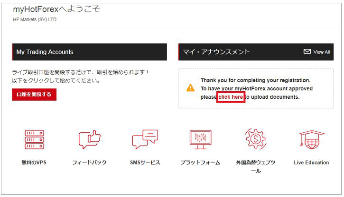Click the myHotForexへようこそ page title
The height and width of the screenshot is (197, 344).
[x=56, y=9]
